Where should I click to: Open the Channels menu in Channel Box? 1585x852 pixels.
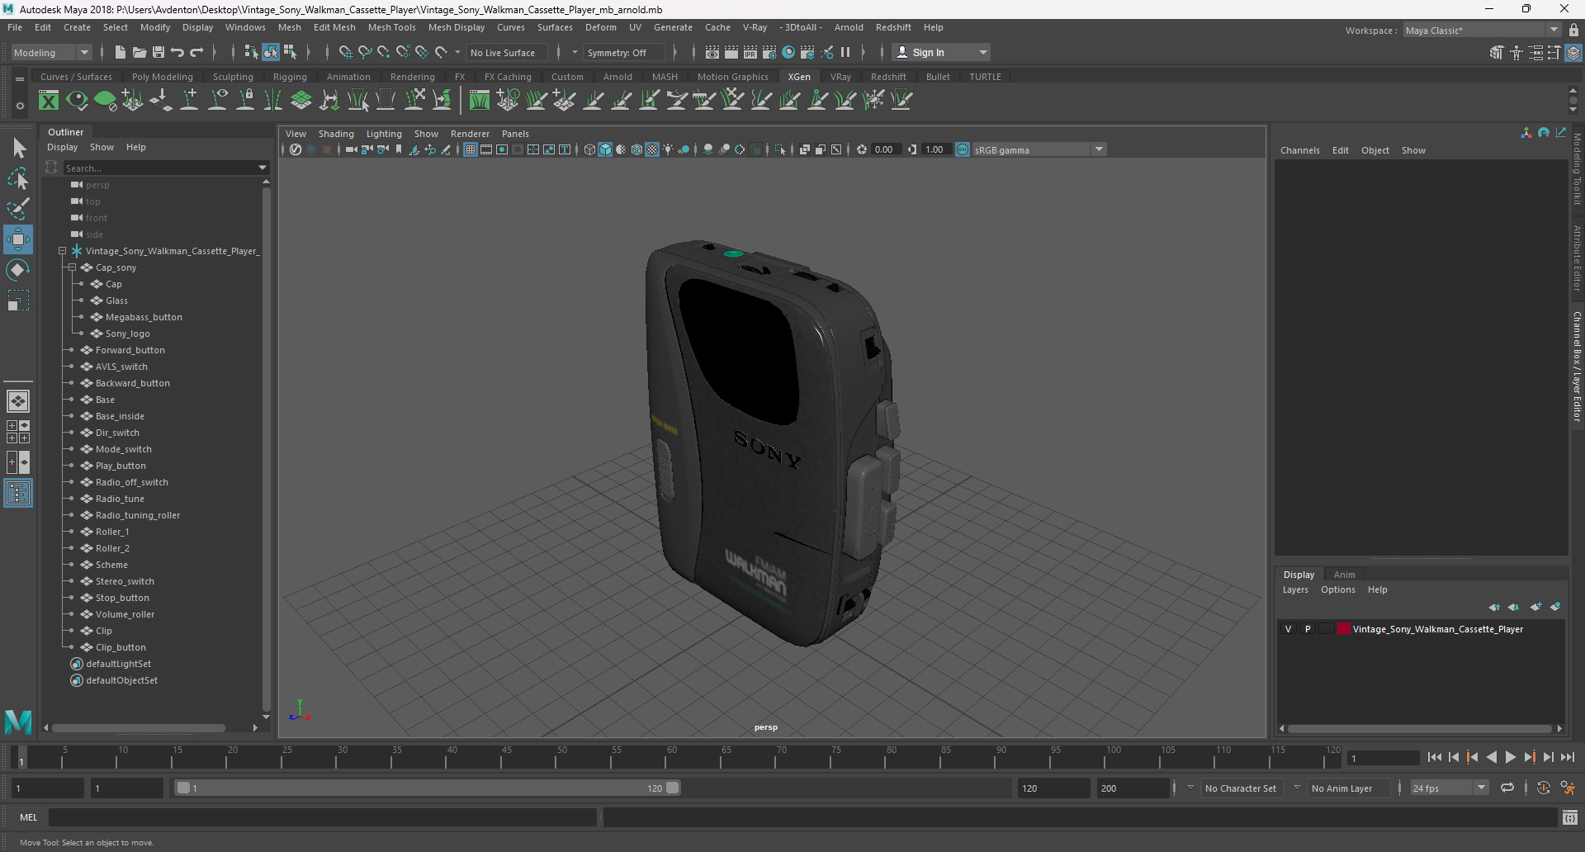coord(1299,150)
